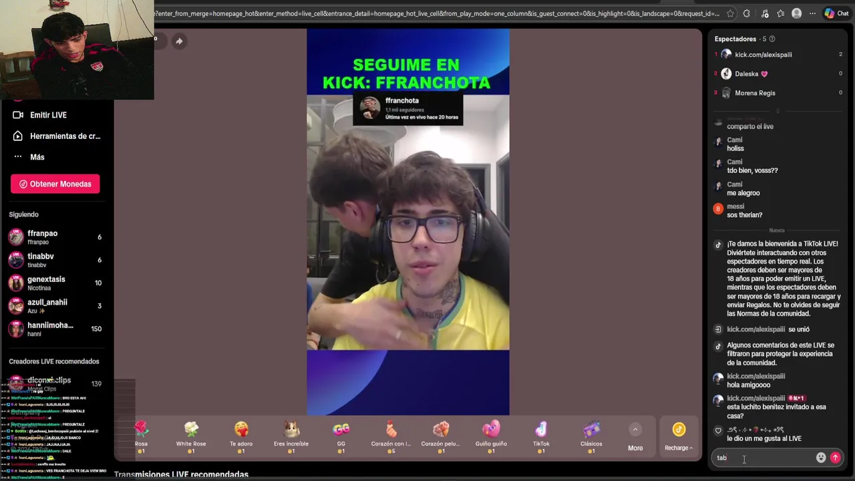Open the emoji picker in the chat box
855x481 pixels.
pos(821,458)
